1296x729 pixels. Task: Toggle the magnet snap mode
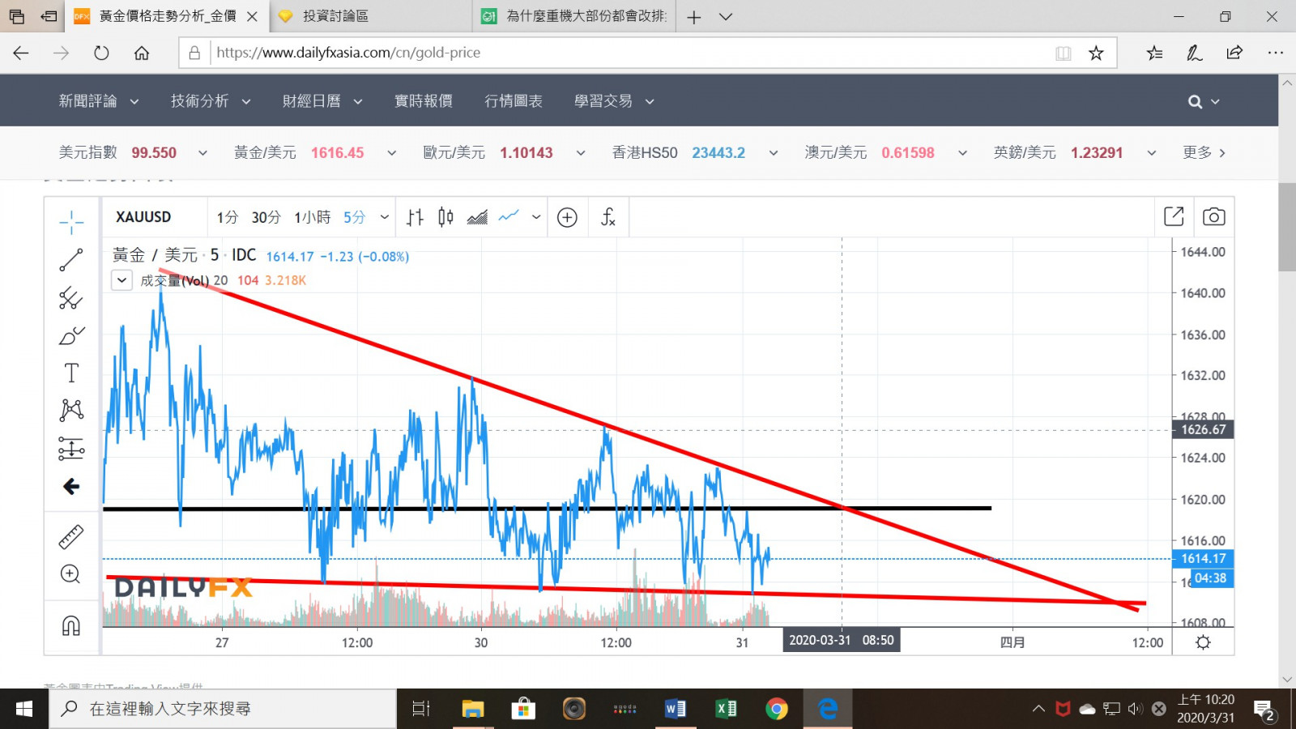point(71,625)
